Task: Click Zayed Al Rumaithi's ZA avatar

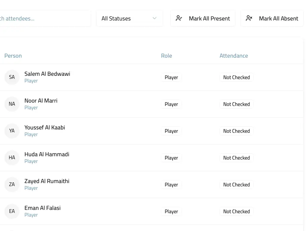Action: point(12,185)
